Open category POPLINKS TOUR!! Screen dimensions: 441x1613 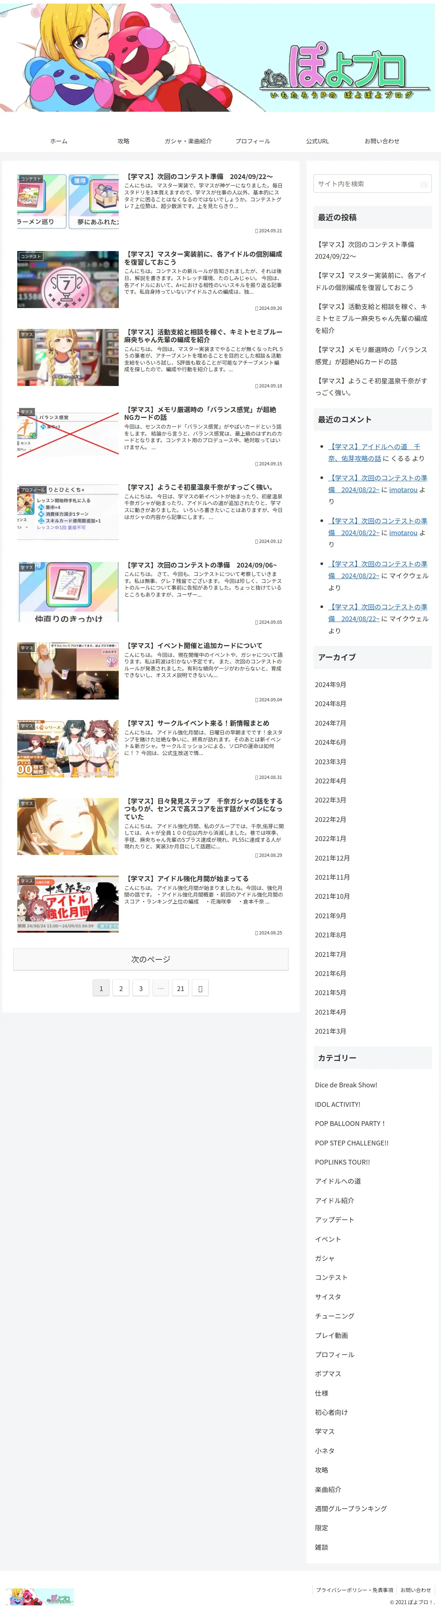coord(342,1162)
